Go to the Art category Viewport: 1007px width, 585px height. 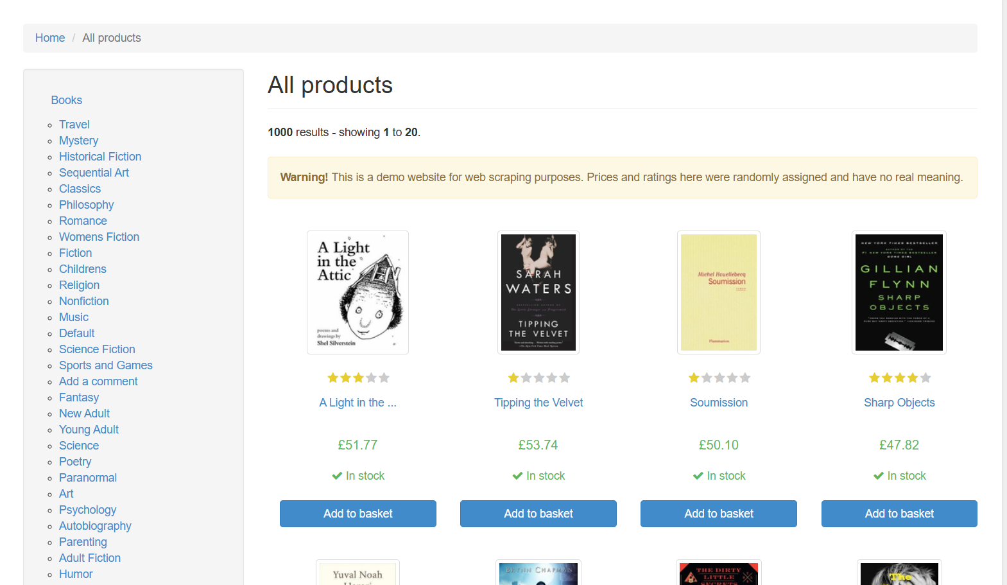[66, 494]
